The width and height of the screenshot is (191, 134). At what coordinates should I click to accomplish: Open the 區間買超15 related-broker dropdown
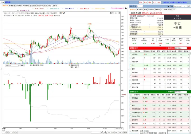point(180,48)
